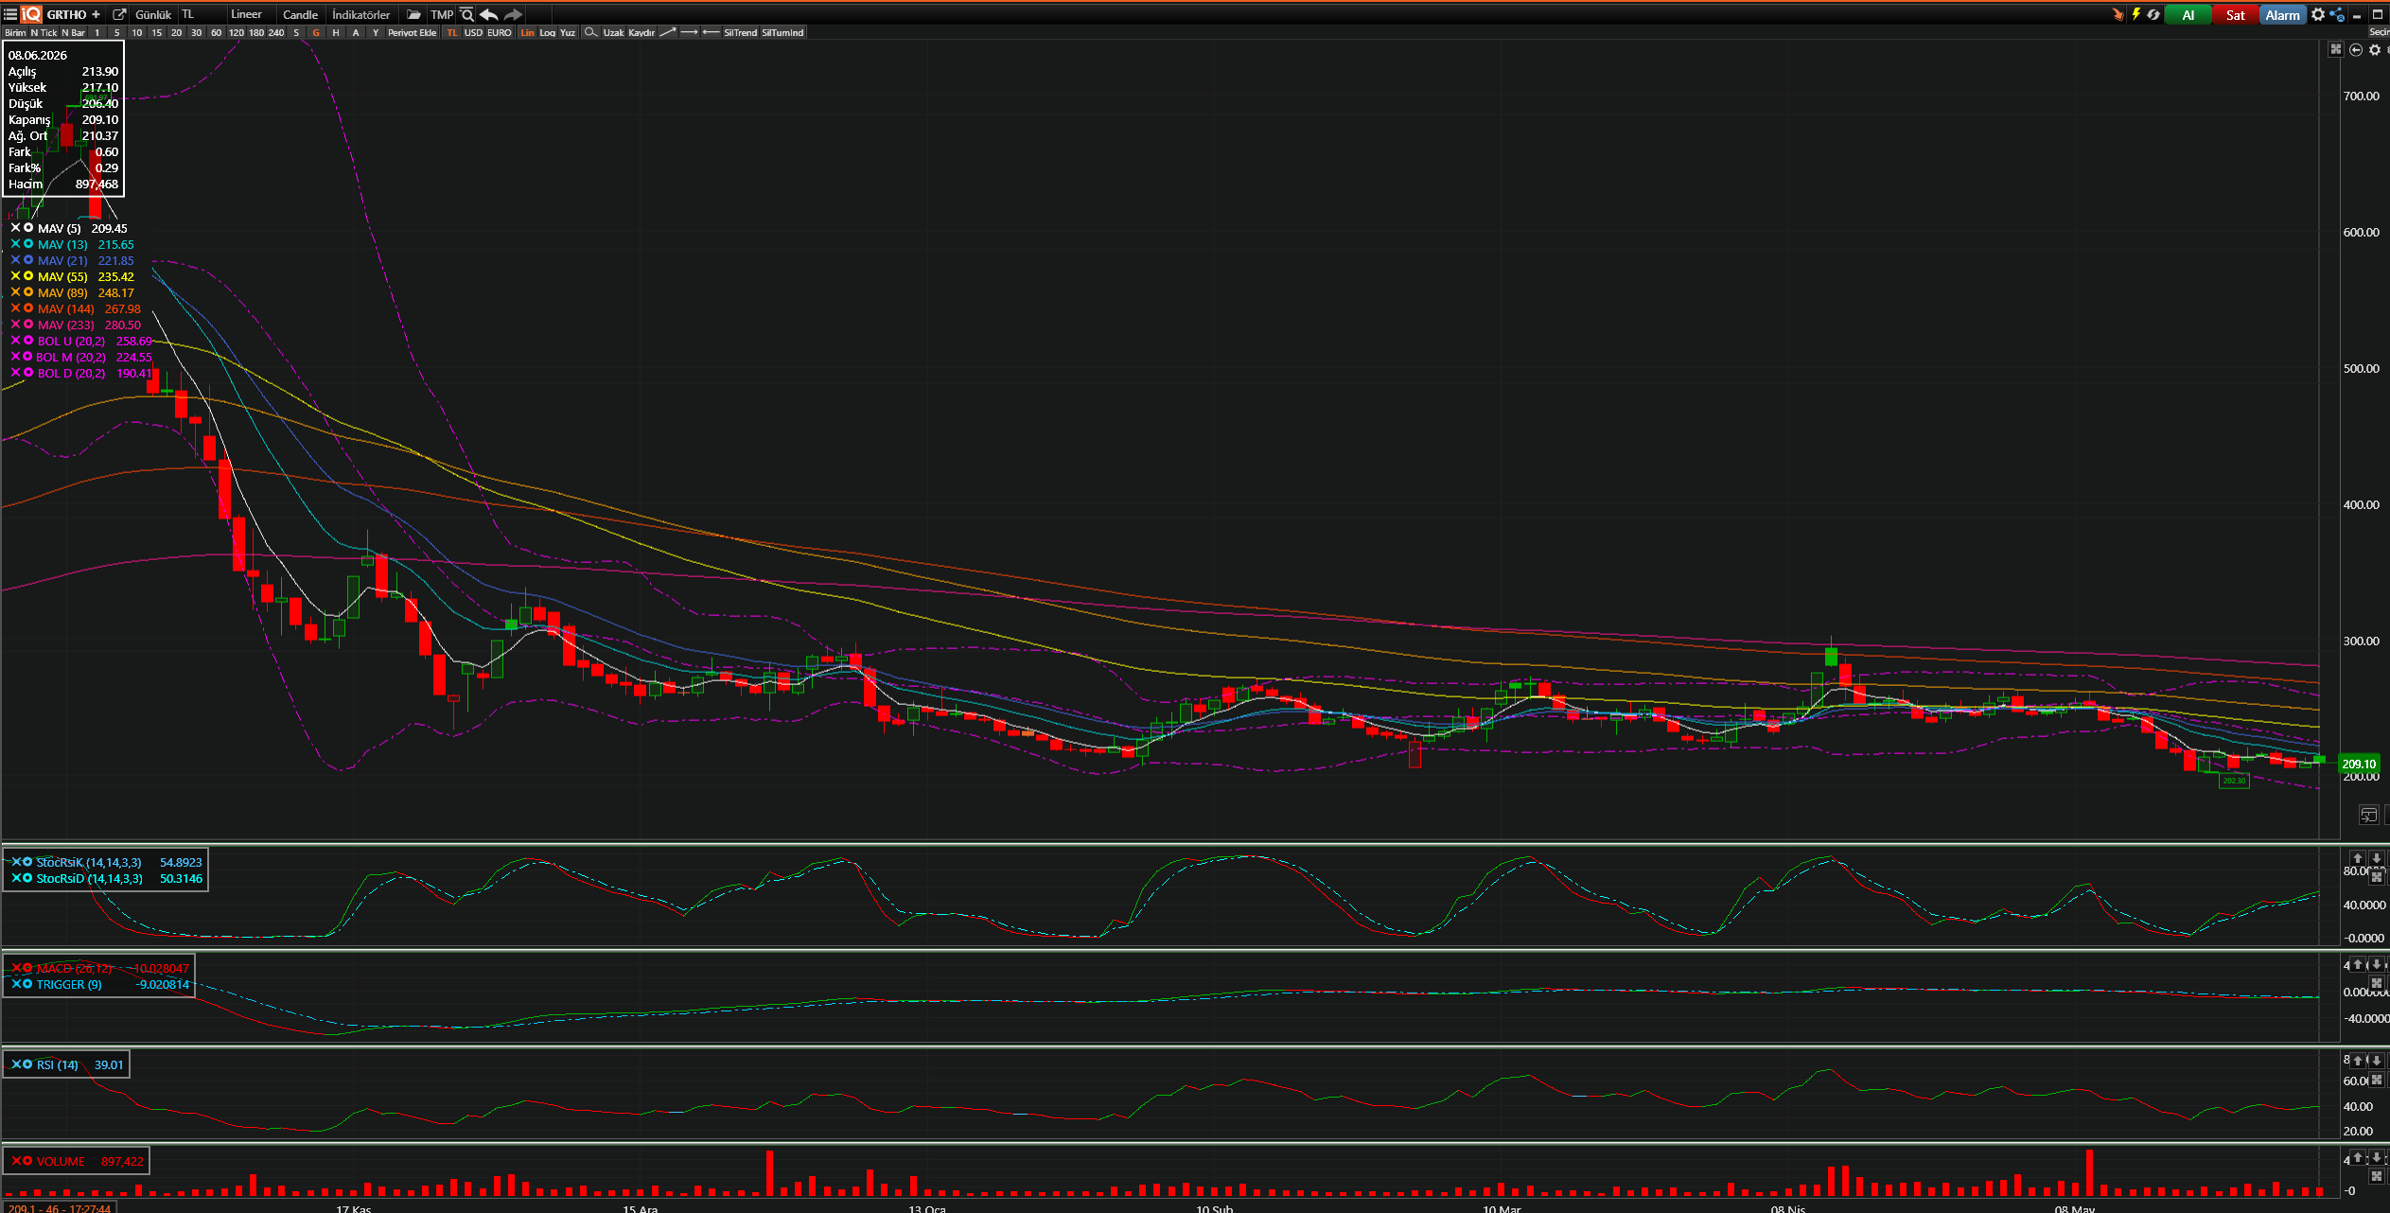This screenshot has height=1213, width=2390.
Task: Select the left-pointing arrow line tool
Action: (711, 32)
